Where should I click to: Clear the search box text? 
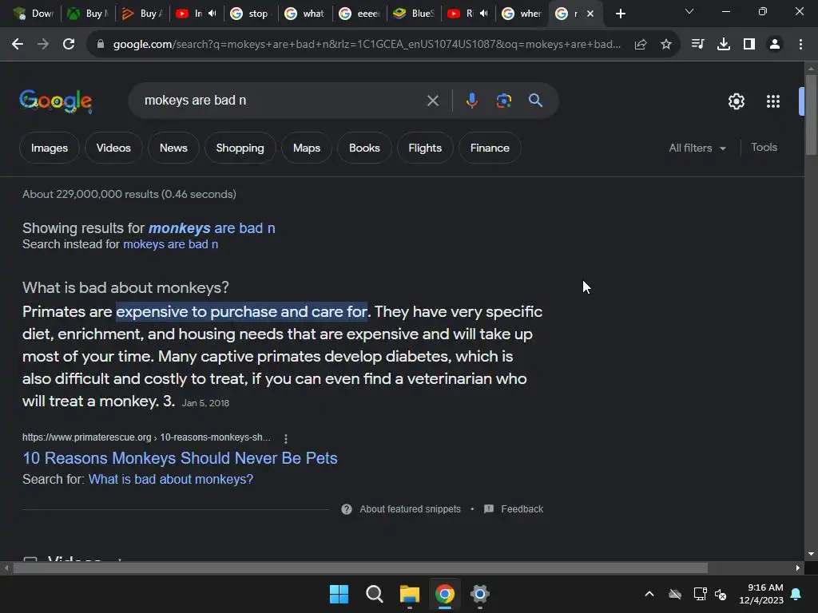click(x=432, y=100)
